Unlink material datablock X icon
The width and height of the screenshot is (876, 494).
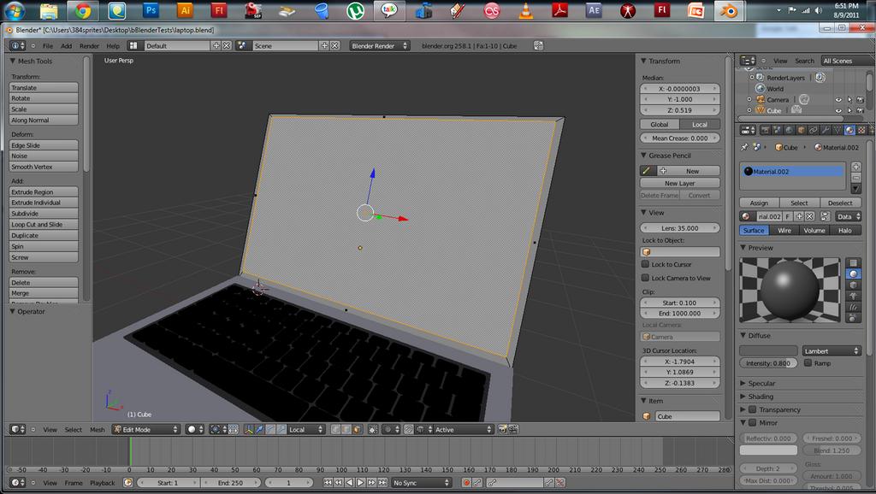click(809, 216)
